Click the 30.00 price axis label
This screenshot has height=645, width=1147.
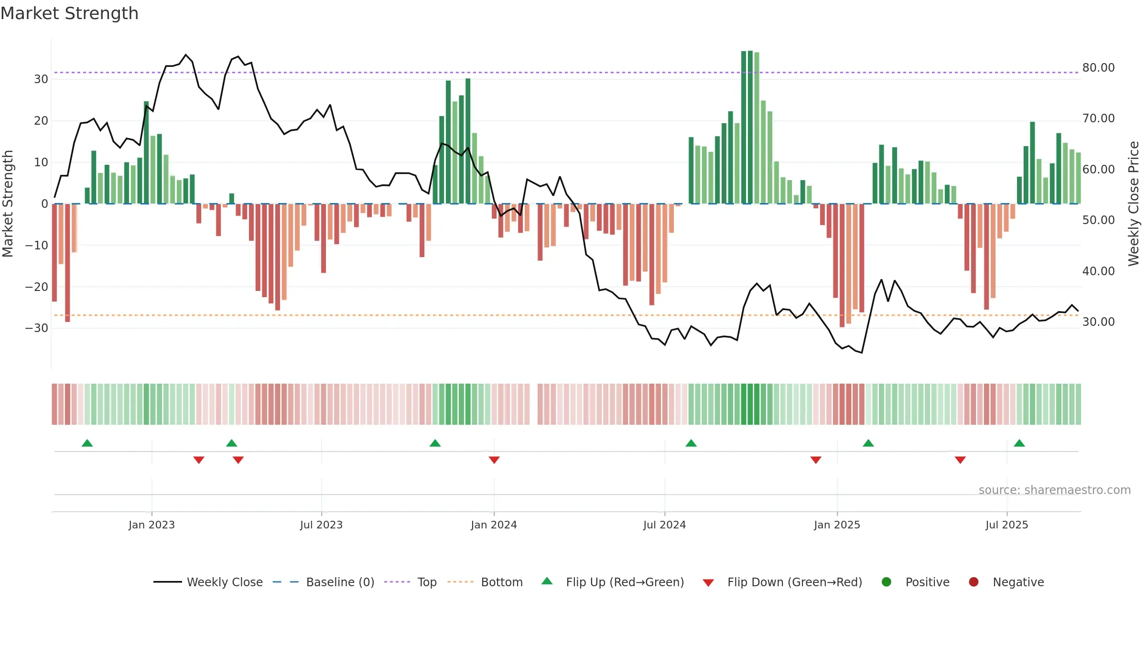(x=1098, y=322)
